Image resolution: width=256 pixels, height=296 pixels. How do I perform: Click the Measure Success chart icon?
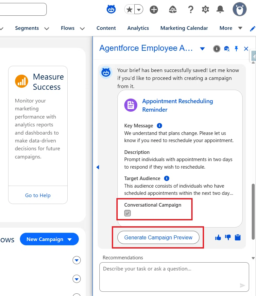point(22,81)
